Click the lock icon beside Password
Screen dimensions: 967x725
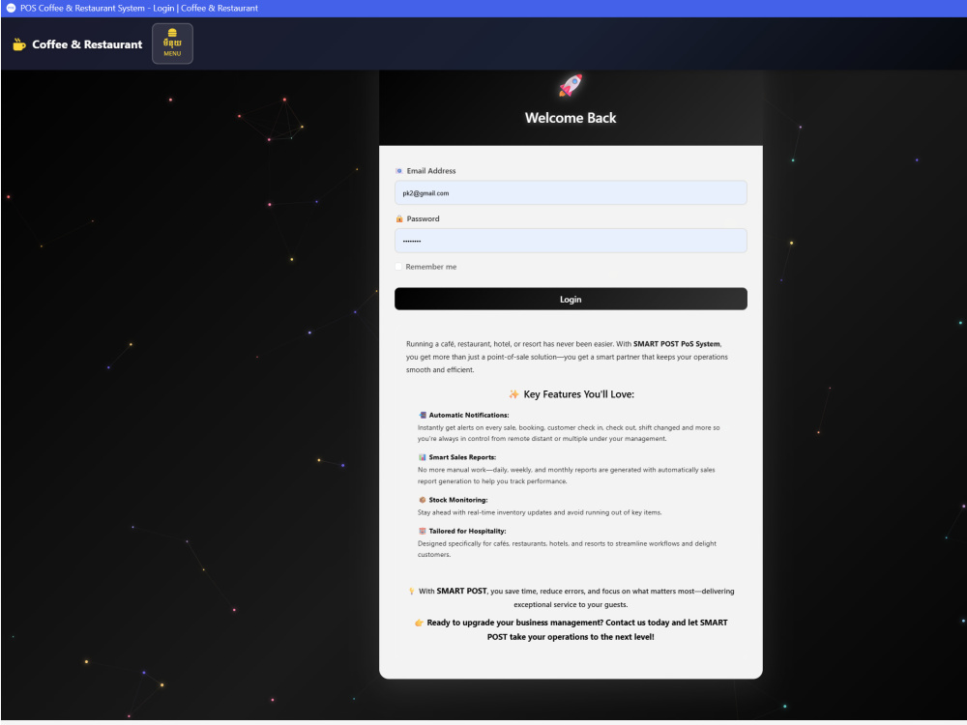point(399,218)
